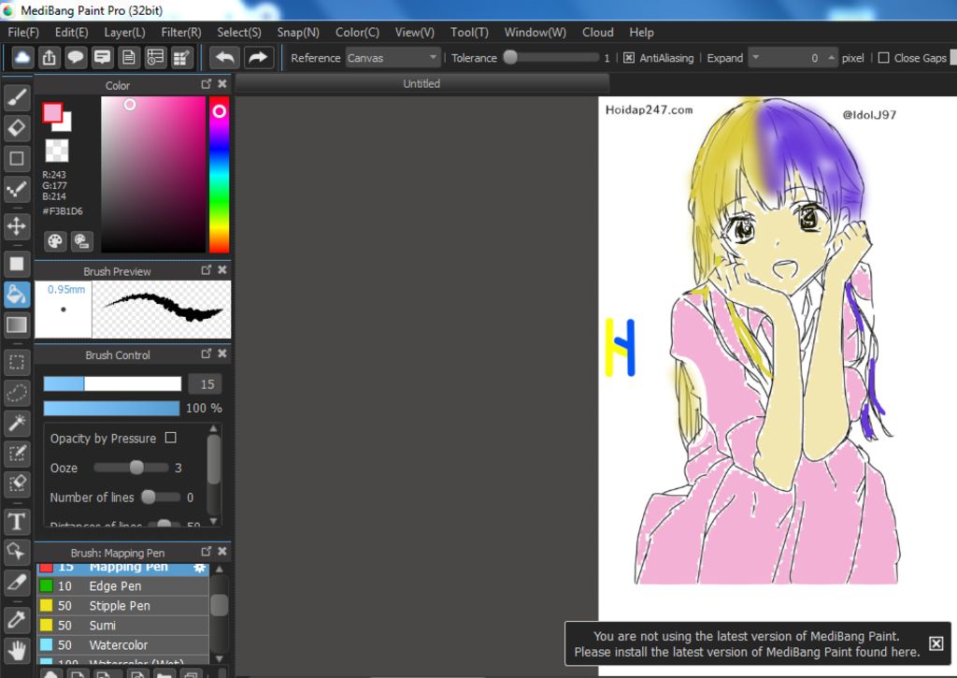
Task: Select the Fill rectangle tool
Action: click(x=17, y=264)
